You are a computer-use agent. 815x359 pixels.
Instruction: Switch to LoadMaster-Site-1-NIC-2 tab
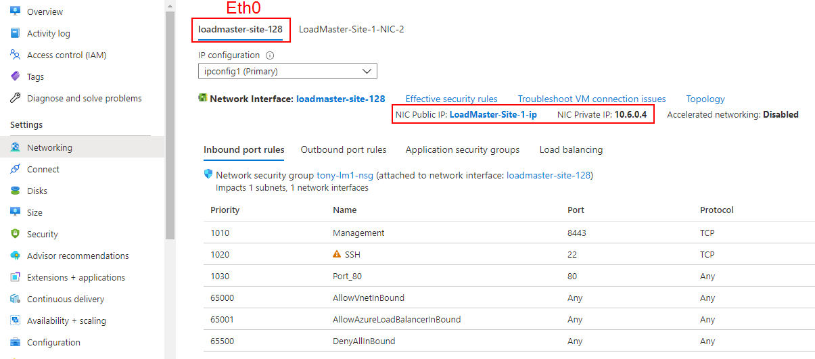point(352,29)
